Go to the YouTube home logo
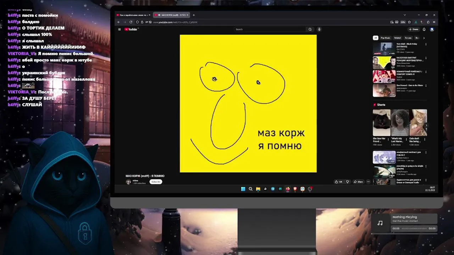The width and height of the screenshot is (454, 255). pos(131,29)
